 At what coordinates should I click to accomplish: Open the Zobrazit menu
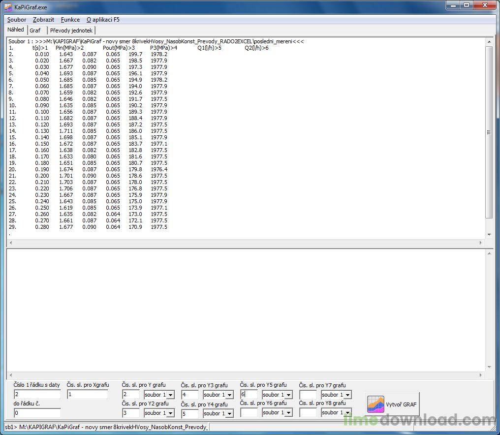(43, 20)
